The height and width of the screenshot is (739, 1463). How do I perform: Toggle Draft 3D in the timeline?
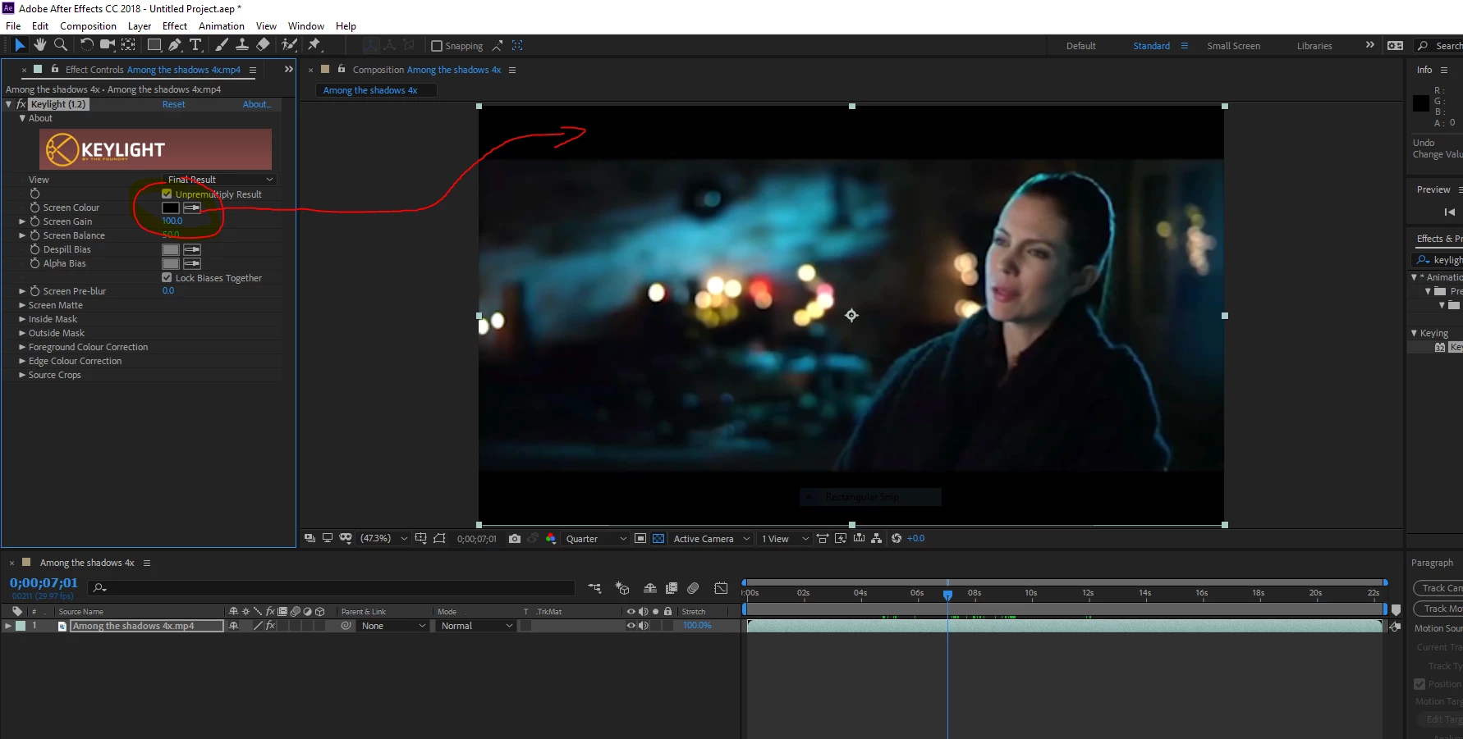pyautogui.click(x=622, y=588)
